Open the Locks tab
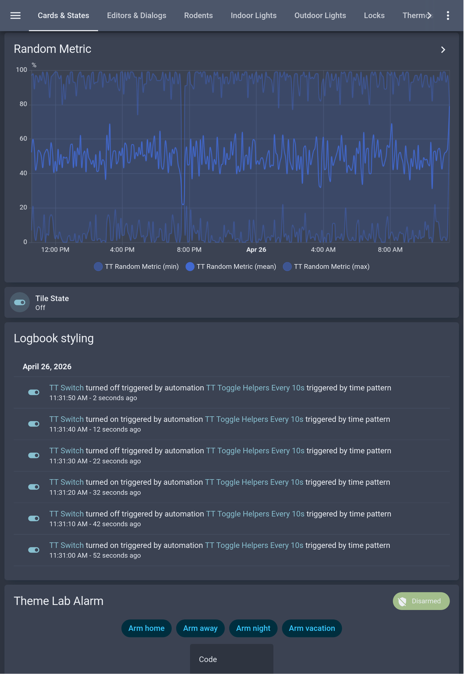The image size is (464, 674). (375, 15)
